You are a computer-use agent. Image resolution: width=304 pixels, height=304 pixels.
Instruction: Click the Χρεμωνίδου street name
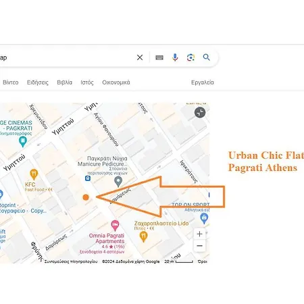pos(39,116)
